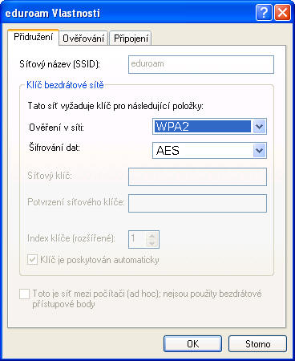Click the Šifrování dat label
The height and width of the screenshot is (361, 295).
coord(55,148)
